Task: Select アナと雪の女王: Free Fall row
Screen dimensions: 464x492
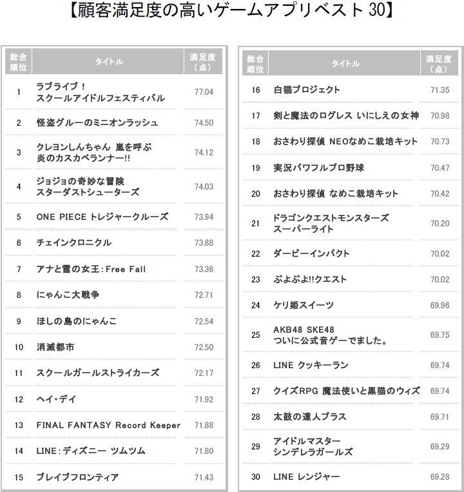Action: (x=92, y=269)
